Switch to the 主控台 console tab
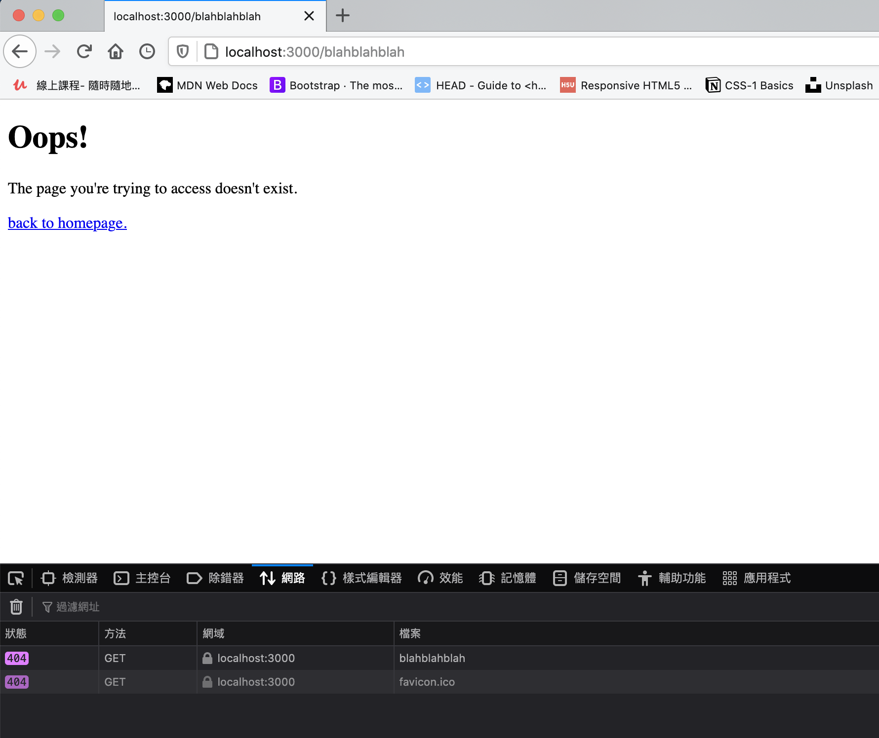This screenshot has width=879, height=738. [142, 578]
